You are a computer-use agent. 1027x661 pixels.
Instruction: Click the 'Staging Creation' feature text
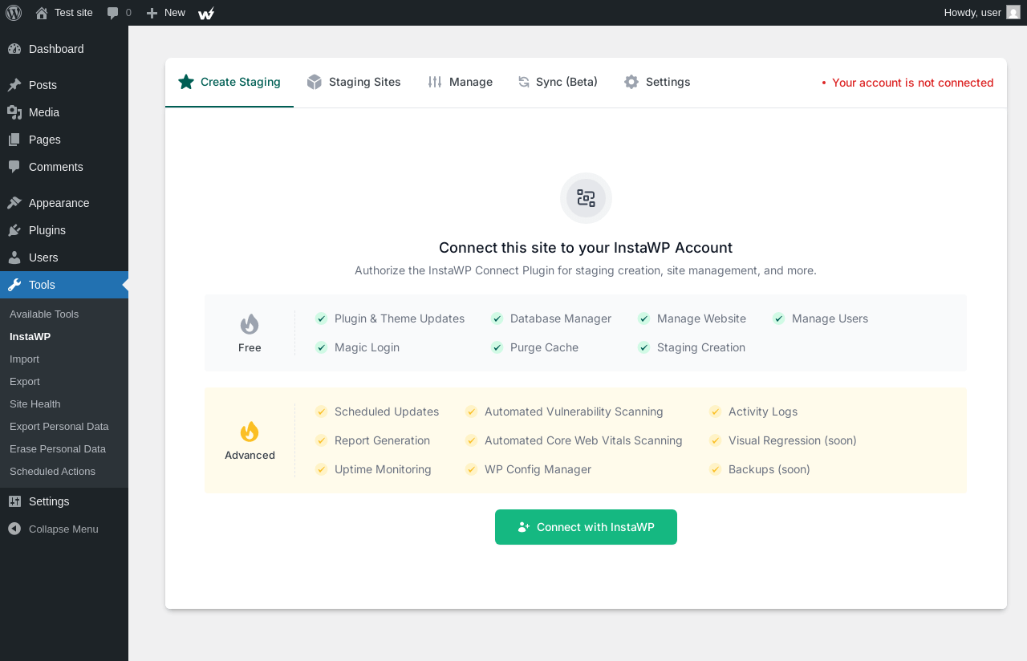(701, 347)
